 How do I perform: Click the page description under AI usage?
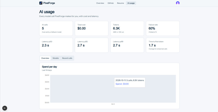(69, 16)
